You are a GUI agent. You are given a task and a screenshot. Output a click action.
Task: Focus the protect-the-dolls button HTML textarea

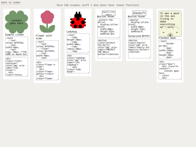(x=109, y=49)
